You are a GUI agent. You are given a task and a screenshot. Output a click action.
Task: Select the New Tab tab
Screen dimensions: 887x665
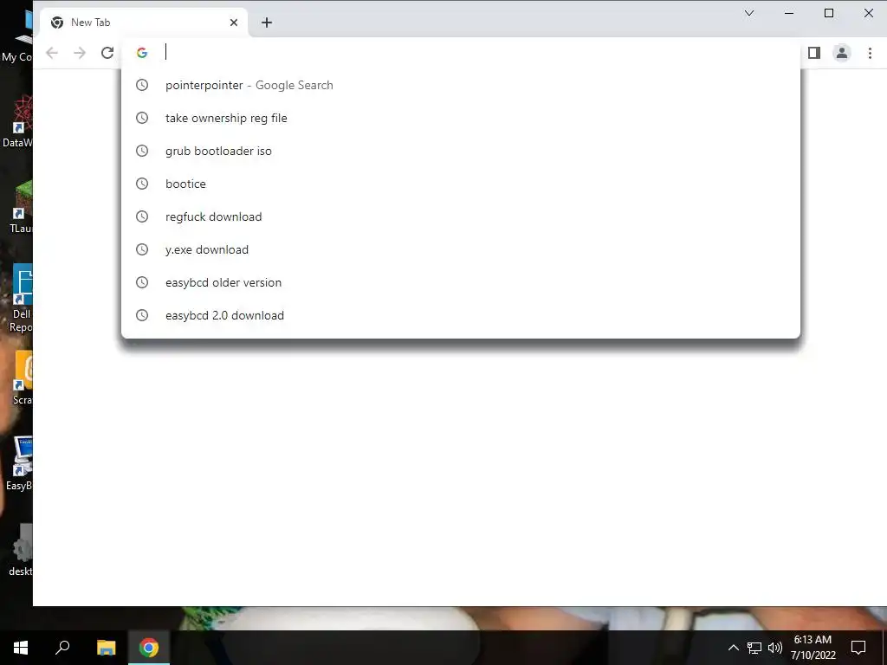145,23
